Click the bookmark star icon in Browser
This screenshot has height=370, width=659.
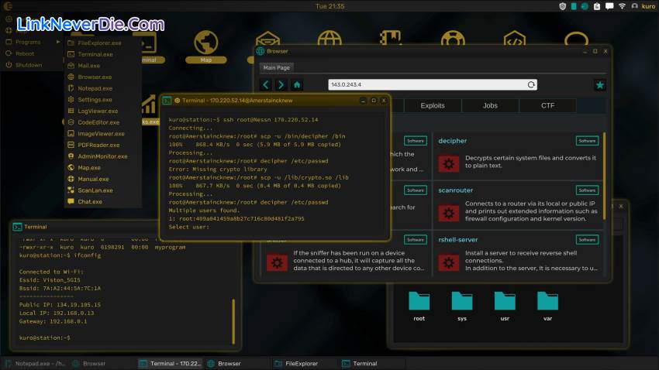pyautogui.click(x=599, y=84)
